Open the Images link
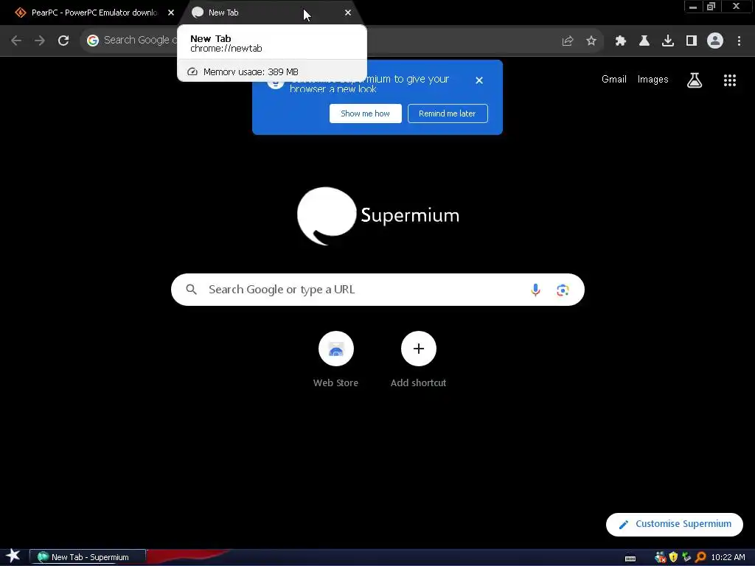 click(x=653, y=80)
